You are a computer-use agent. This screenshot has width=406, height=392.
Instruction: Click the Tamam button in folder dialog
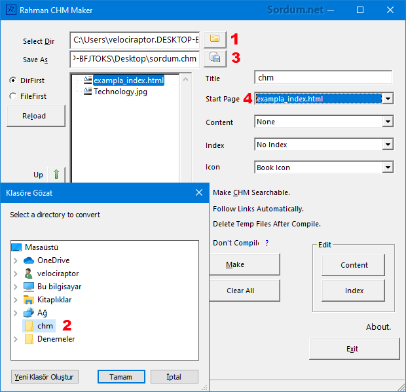(121, 377)
